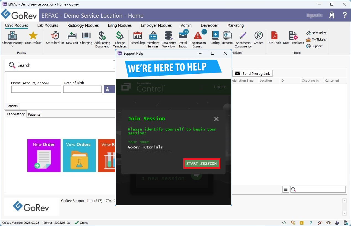Click the scroll down arrow near the footer
This screenshot has width=351, height=226.
coord(344,213)
